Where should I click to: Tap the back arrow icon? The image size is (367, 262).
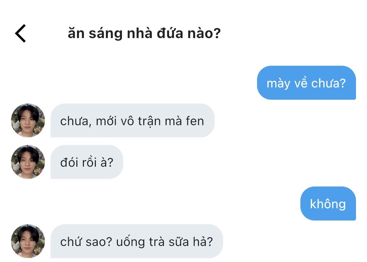(x=20, y=33)
